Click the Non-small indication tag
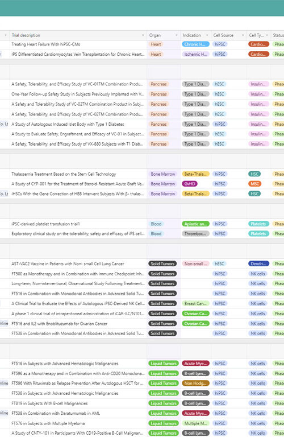This screenshot has height=437, width=284. [x=195, y=263]
